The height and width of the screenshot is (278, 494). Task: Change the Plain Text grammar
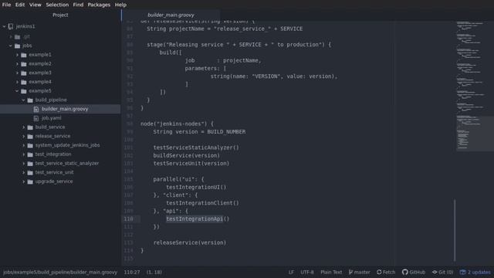click(331, 272)
